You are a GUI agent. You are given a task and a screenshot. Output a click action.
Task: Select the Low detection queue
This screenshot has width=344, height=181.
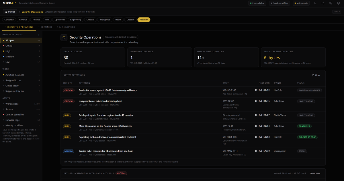[x=21, y=62]
